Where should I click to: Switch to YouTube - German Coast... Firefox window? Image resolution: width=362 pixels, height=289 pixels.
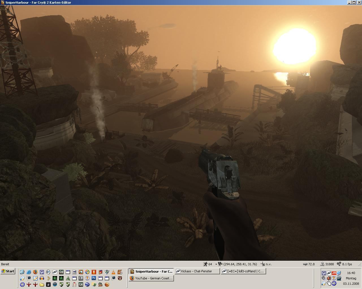click(151, 278)
